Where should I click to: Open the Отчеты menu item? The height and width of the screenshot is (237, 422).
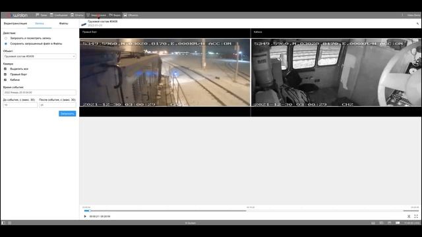click(x=77, y=15)
